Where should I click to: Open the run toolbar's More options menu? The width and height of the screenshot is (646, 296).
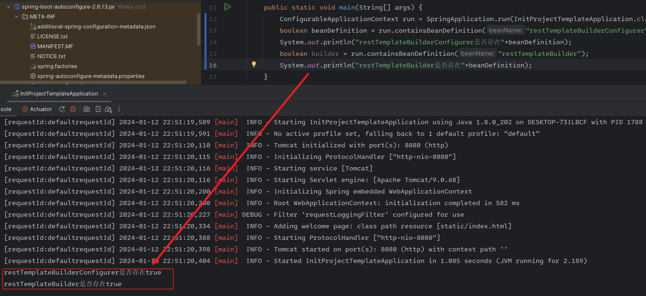(x=119, y=109)
